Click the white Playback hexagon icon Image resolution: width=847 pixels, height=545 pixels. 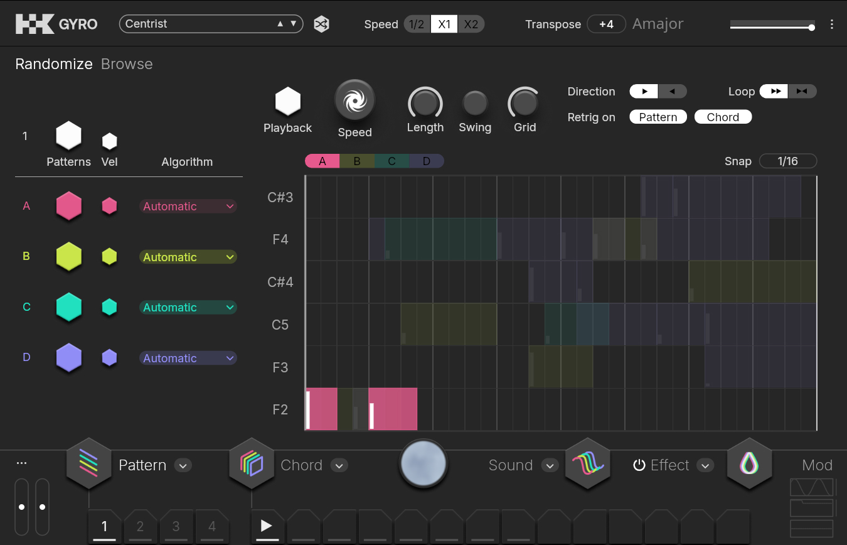(288, 102)
